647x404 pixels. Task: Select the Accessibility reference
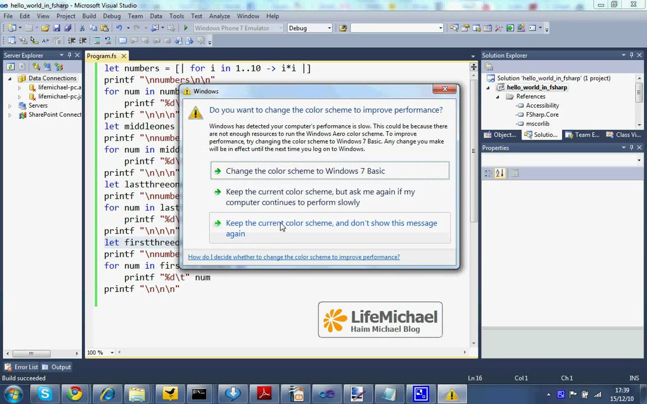click(542, 105)
